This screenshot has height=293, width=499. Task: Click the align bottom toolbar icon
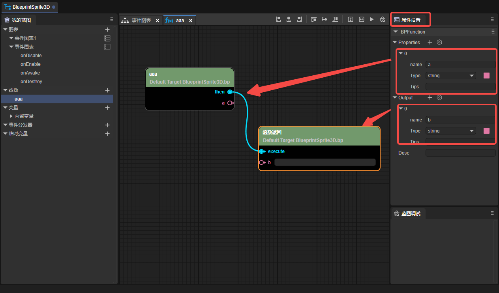coord(335,19)
